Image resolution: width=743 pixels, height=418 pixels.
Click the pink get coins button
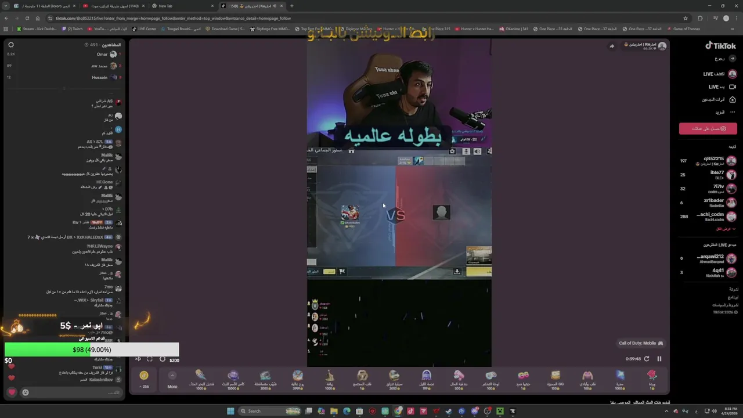click(x=708, y=128)
